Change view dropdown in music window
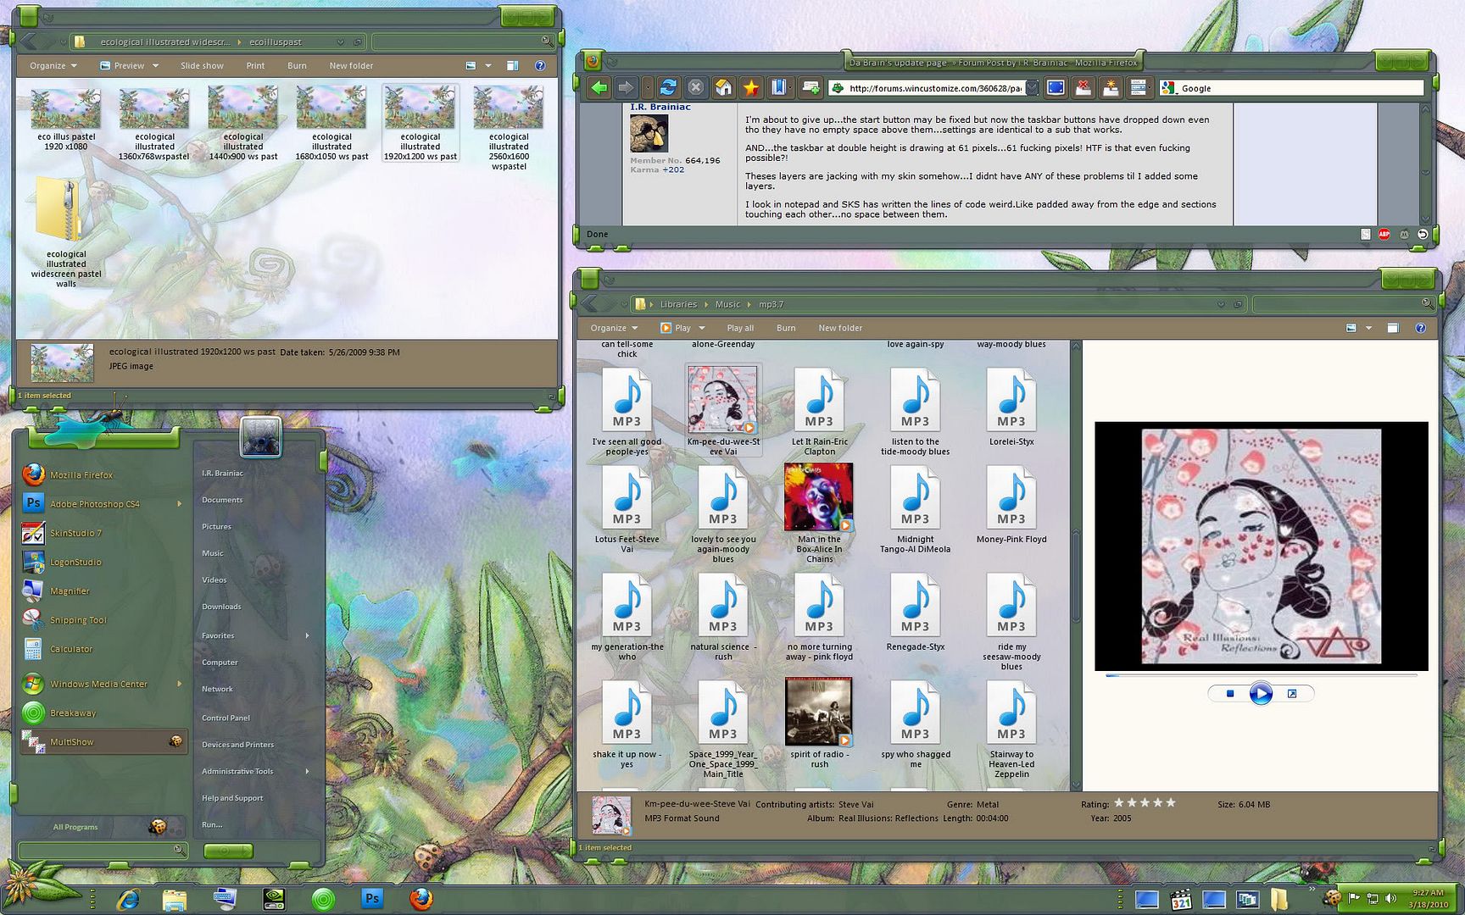 pyautogui.click(x=1368, y=328)
